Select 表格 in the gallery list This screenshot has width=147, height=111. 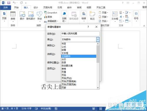point(79,69)
